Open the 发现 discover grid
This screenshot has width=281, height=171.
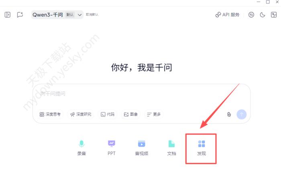pyautogui.click(x=202, y=147)
